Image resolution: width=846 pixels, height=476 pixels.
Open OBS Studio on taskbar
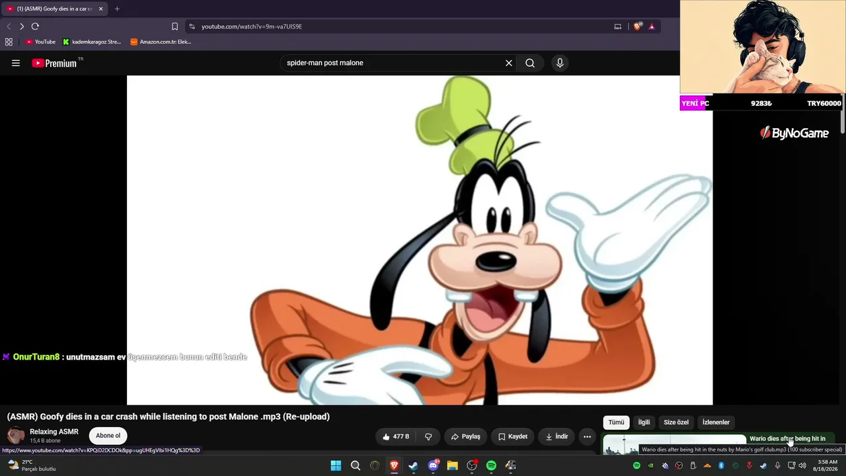point(472,465)
